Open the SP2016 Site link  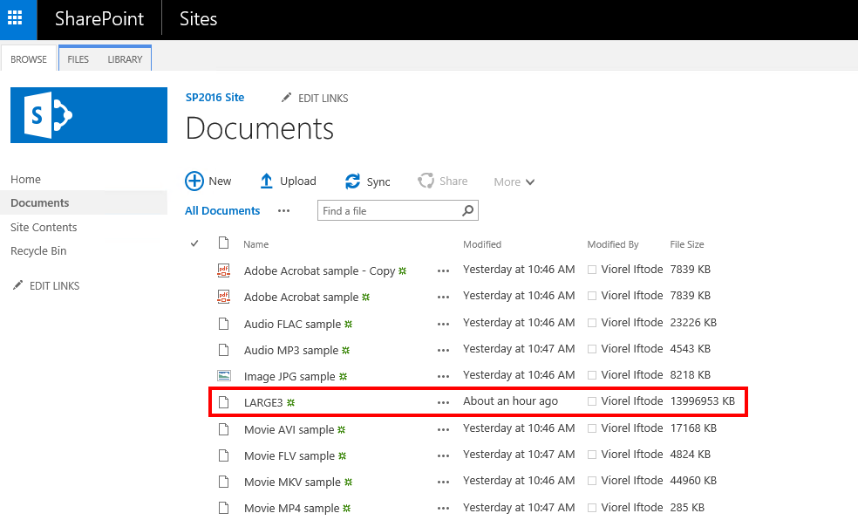(215, 98)
